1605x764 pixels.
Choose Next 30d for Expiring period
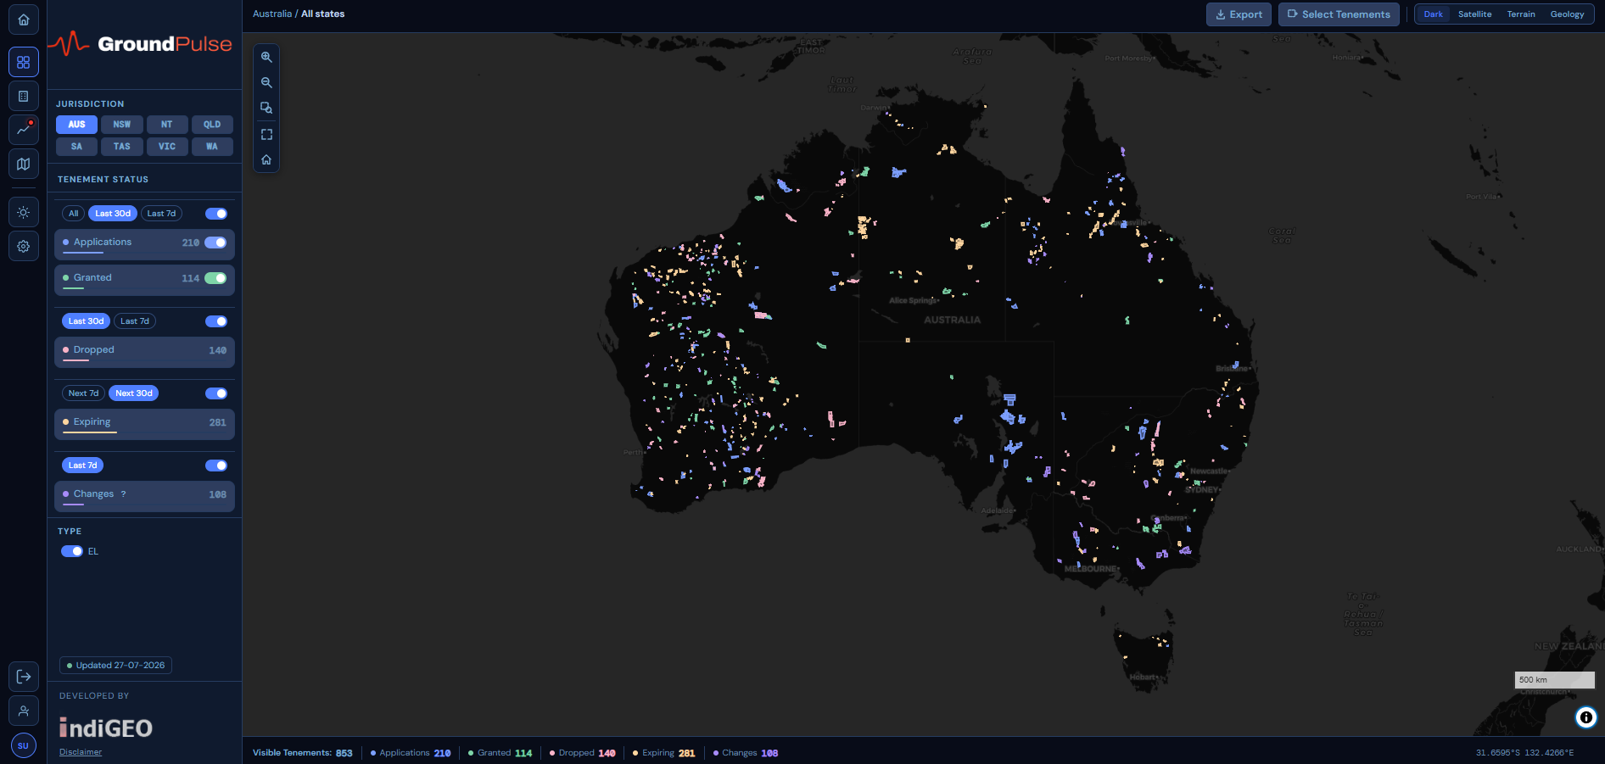click(134, 393)
